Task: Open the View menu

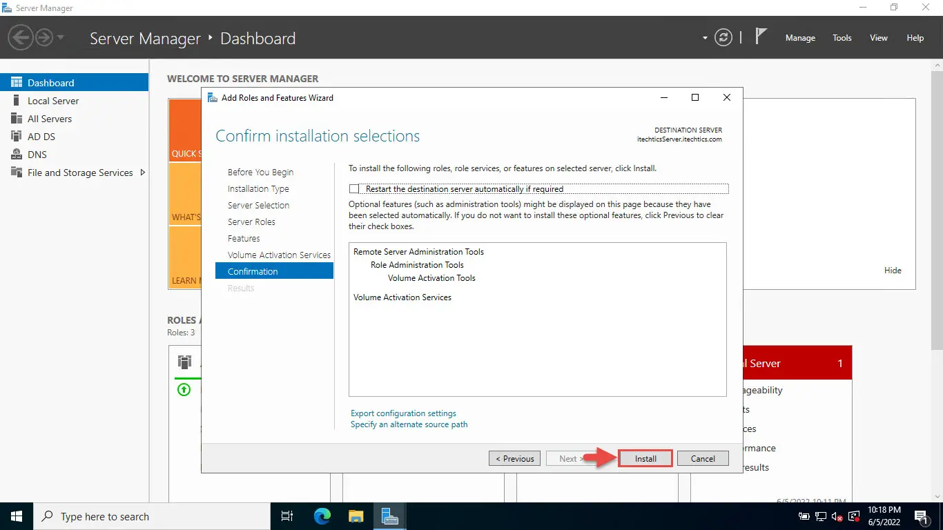Action: click(x=879, y=38)
